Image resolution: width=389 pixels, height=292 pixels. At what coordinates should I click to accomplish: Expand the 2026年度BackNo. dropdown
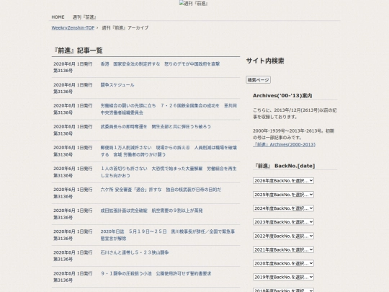283,180
